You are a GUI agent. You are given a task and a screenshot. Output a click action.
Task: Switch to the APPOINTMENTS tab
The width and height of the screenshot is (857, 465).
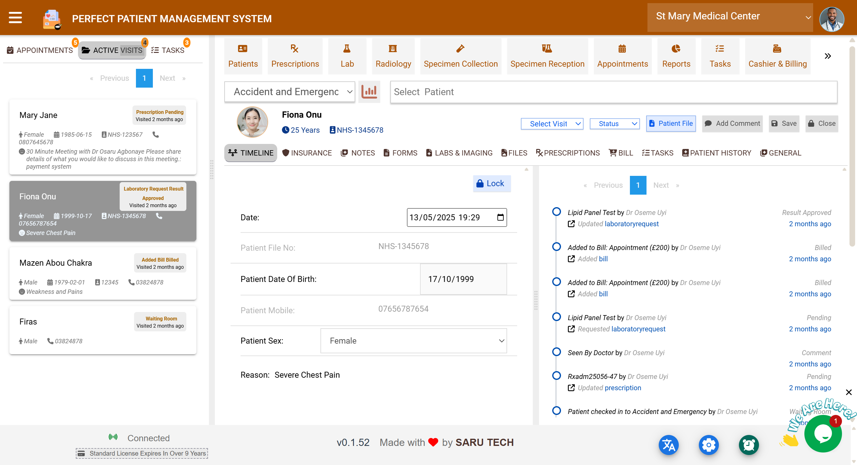pyautogui.click(x=39, y=50)
